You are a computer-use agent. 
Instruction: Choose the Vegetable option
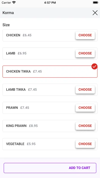point(85,144)
